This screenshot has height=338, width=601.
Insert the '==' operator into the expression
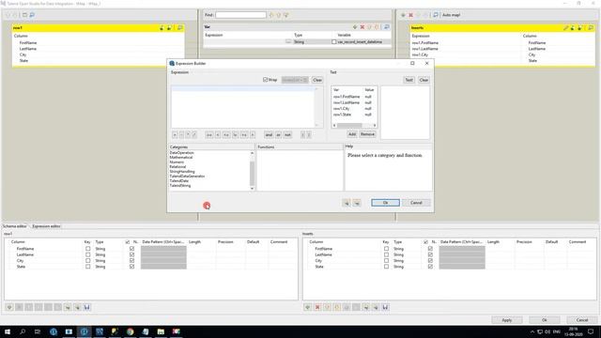[209, 134]
